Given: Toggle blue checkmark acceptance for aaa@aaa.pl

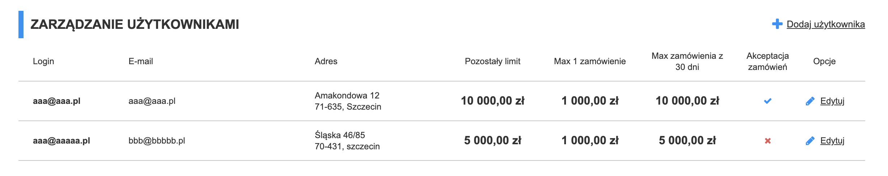Looking at the screenshot, I should [x=768, y=101].
